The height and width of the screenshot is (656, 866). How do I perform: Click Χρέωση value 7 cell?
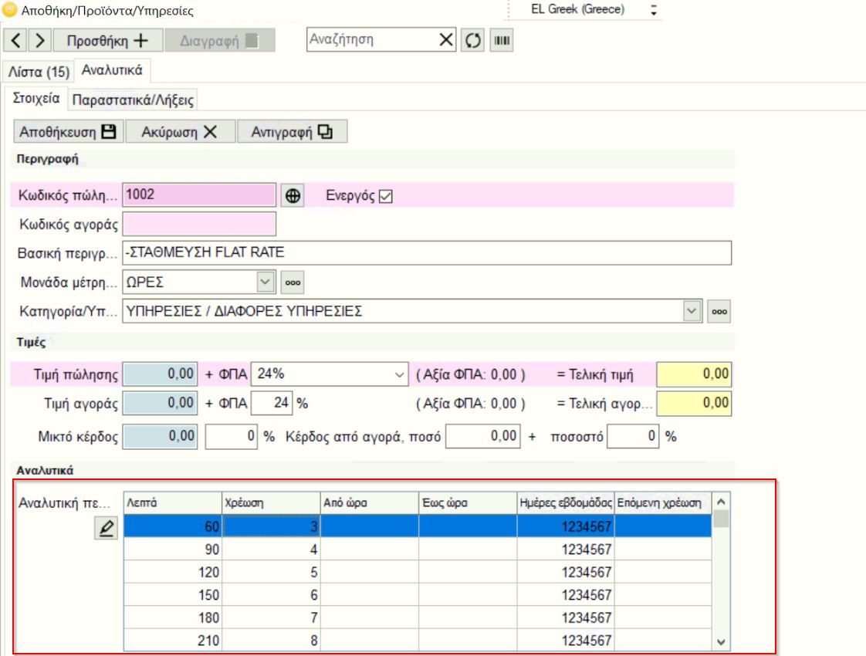point(271,617)
